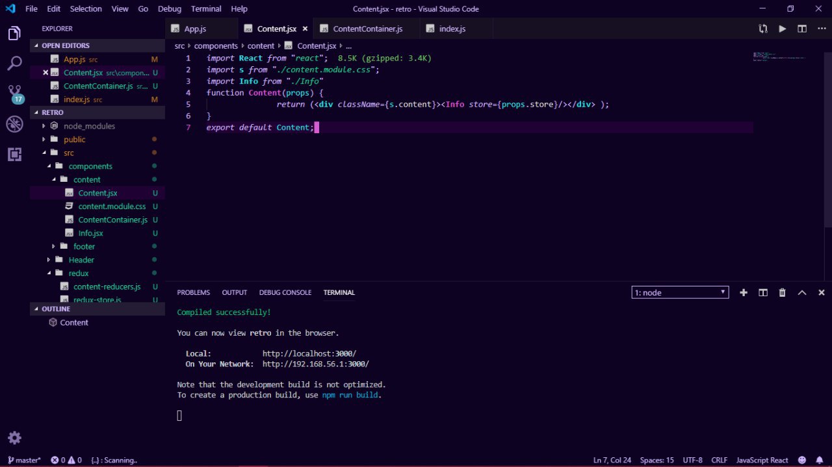Click the master branch status bar button
The image size is (832, 467).
[x=24, y=461]
